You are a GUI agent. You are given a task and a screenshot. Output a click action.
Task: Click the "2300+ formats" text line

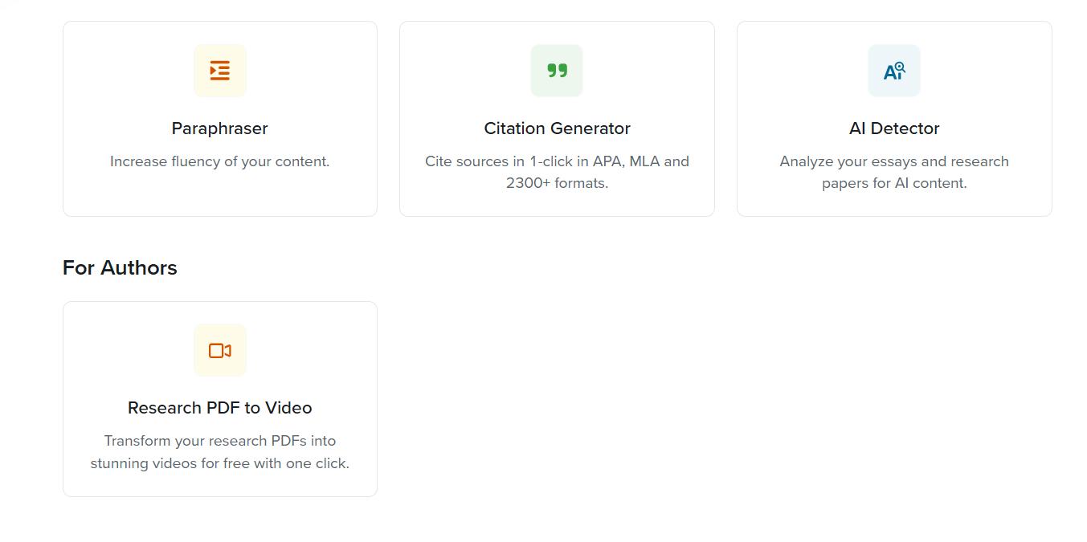point(557,183)
